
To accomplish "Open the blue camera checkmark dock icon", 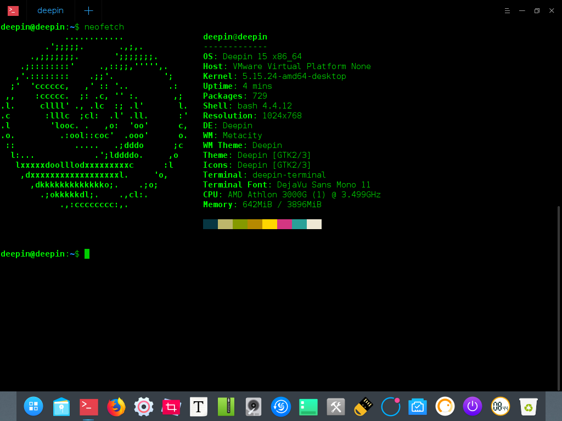I will pos(418,406).
